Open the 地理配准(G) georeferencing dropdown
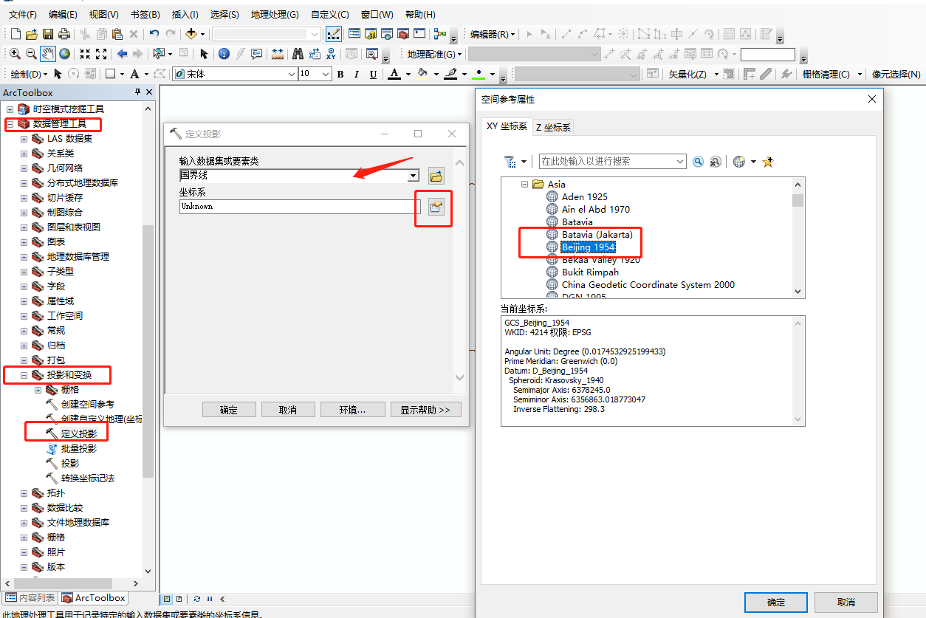The width and height of the screenshot is (926, 618). coord(435,54)
